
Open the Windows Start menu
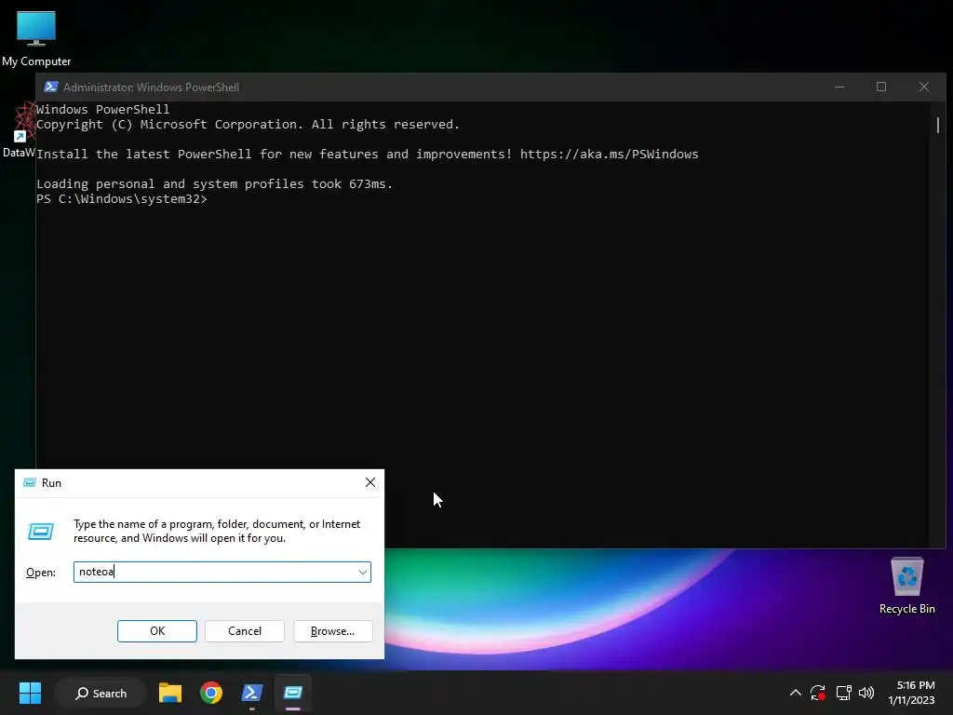(x=30, y=693)
